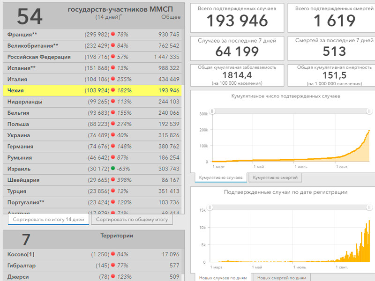This screenshot has height=281, width=375.
Task: Sort the list by 14-day total
Action: tap(48, 219)
